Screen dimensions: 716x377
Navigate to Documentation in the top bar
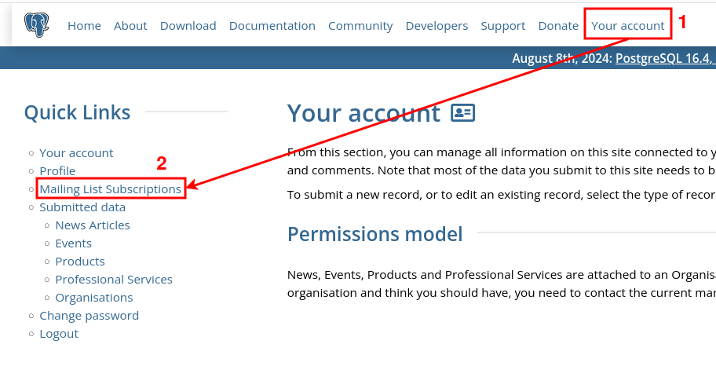pos(272,26)
